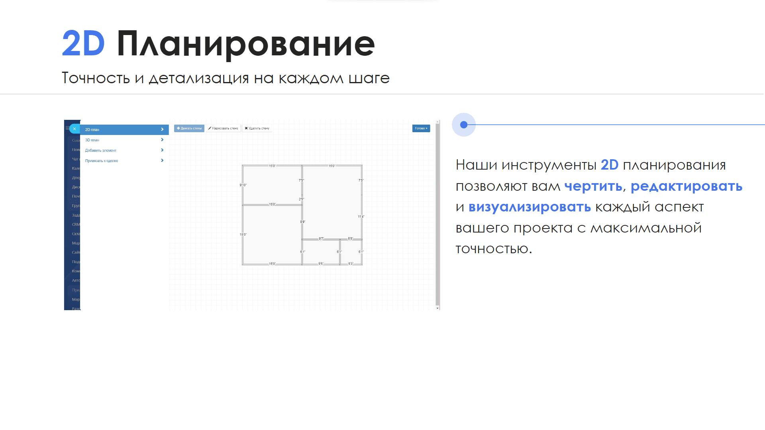765x430 pixels.
Task: Click the highlighted word визуализировать
Action: (530, 207)
